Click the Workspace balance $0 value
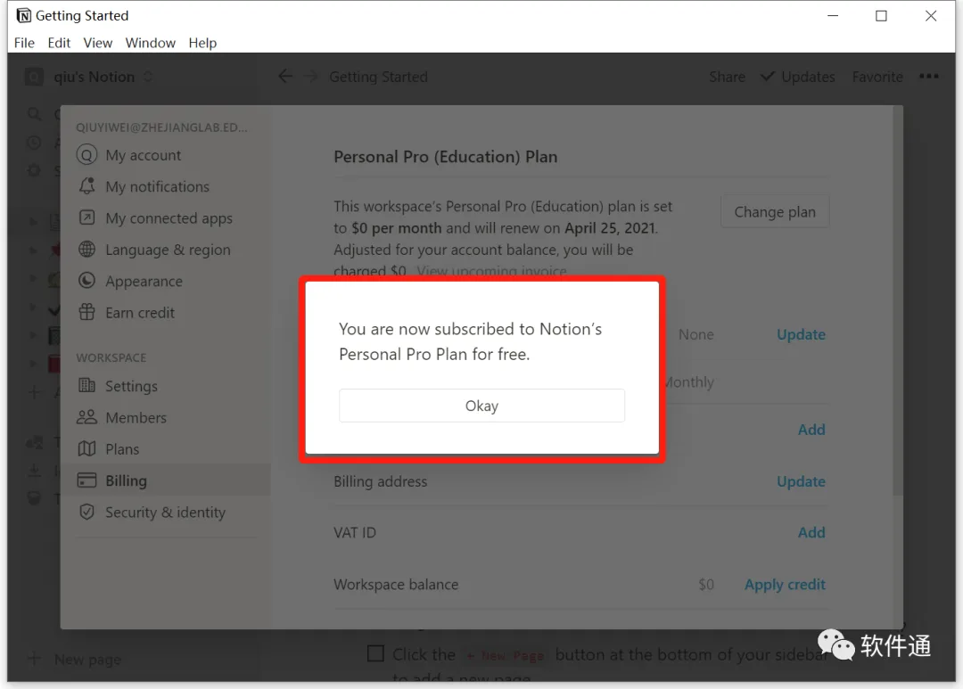 [x=706, y=585]
